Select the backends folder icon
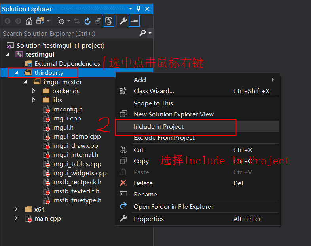This screenshot has height=246, width=311. [x=46, y=91]
